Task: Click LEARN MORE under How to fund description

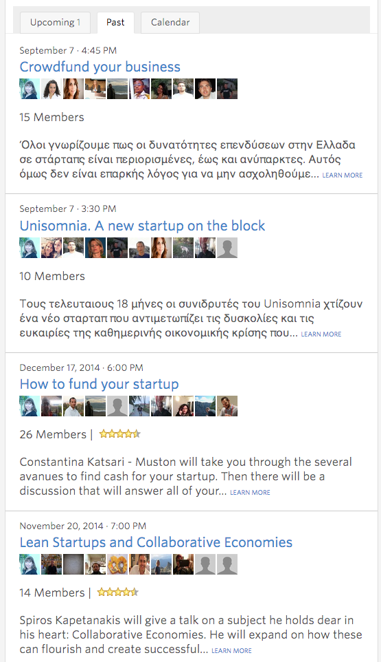Action: [x=250, y=492]
